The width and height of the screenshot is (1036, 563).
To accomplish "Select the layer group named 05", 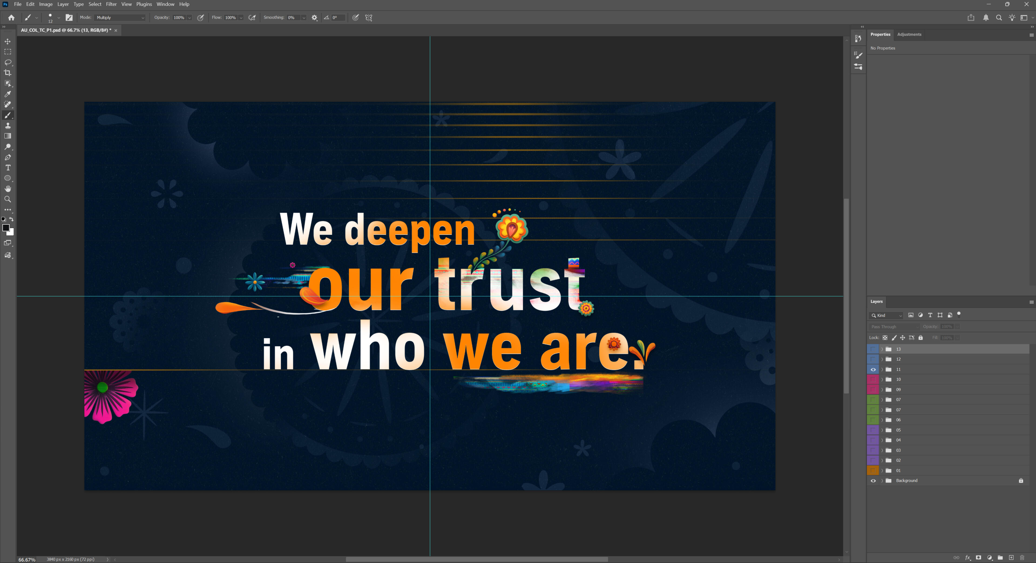I will click(925, 430).
